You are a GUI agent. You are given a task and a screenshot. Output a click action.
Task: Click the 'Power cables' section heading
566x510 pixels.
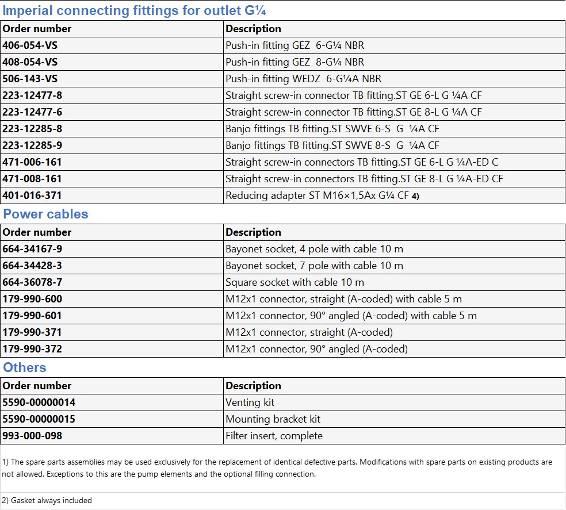pos(46,214)
